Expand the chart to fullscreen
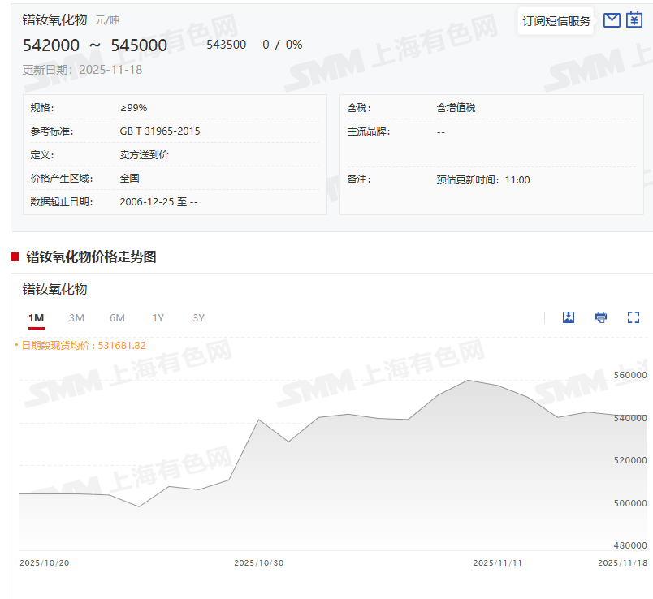Viewport: 653px width, 599px height. 634,317
